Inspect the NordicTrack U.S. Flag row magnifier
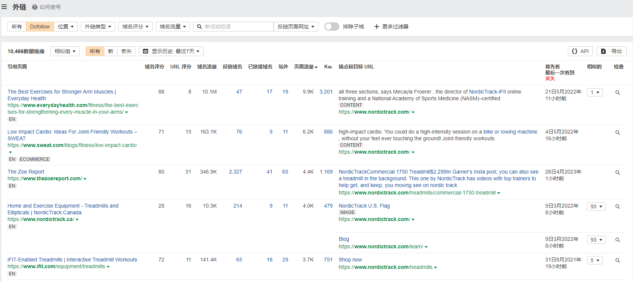Image resolution: width=633 pixels, height=282 pixels. pos(618,206)
